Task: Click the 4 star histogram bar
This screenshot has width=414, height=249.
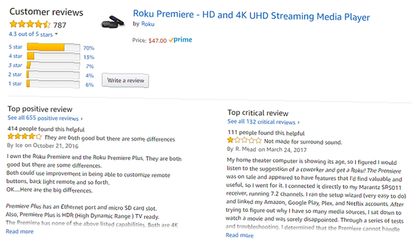Action: (x=53, y=56)
